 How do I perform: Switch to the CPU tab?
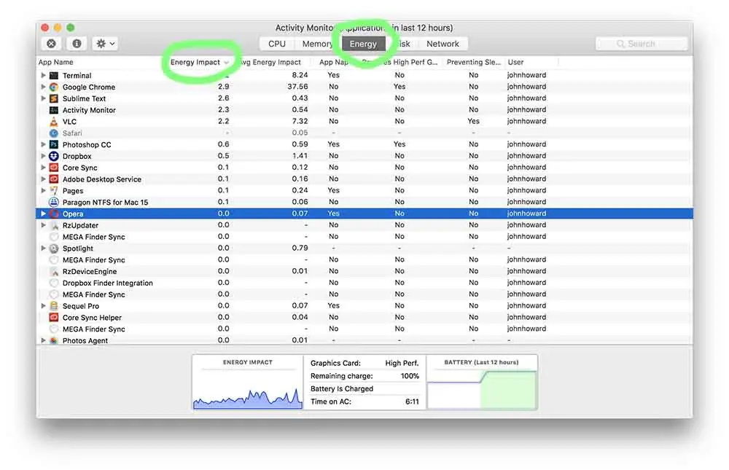[276, 44]
